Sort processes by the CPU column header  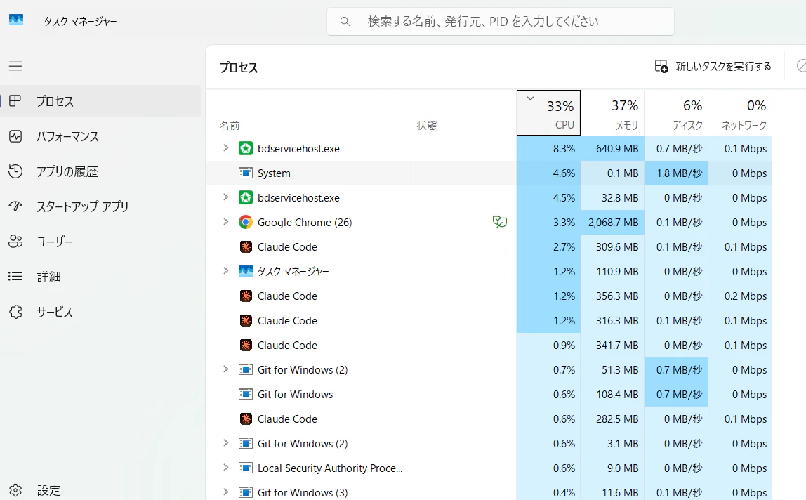548,112
